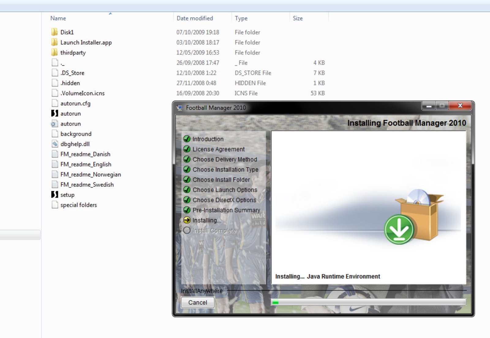
Task: Click the Installing Football Manager 2010 heading
Action: tap(407, 123)
